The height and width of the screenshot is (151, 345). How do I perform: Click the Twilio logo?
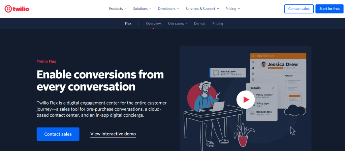pyautogui.click(x=17, y=9)
